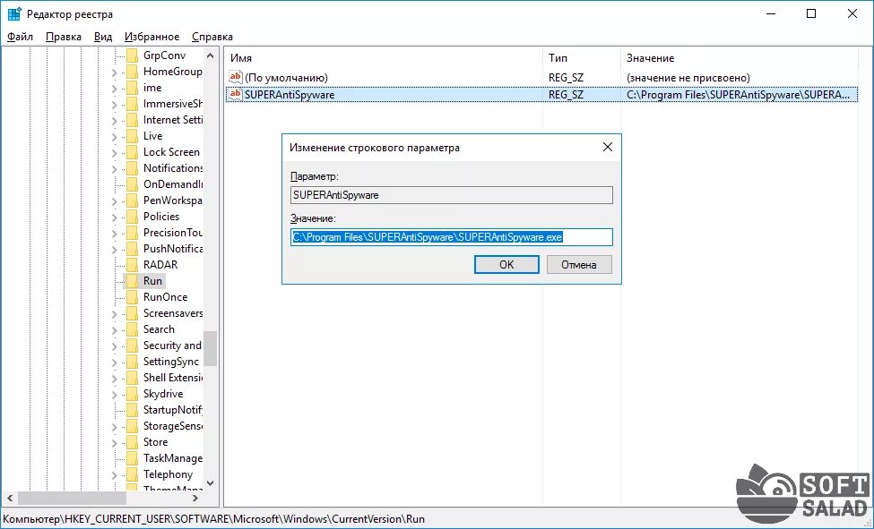Expand the HomeGroup tree node
This screenshot has width=874, height=529.
click(x=114, y=73)
